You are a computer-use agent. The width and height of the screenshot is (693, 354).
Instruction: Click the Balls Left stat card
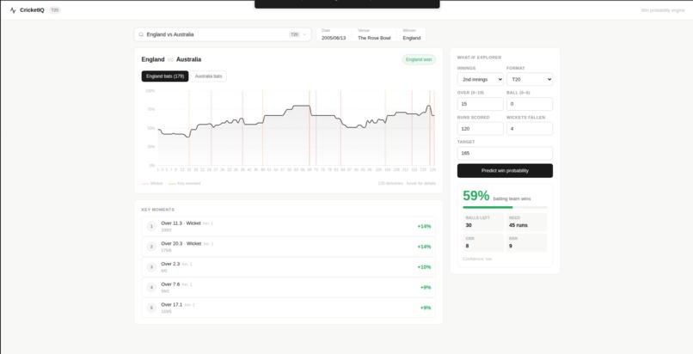tap(483, 222)
